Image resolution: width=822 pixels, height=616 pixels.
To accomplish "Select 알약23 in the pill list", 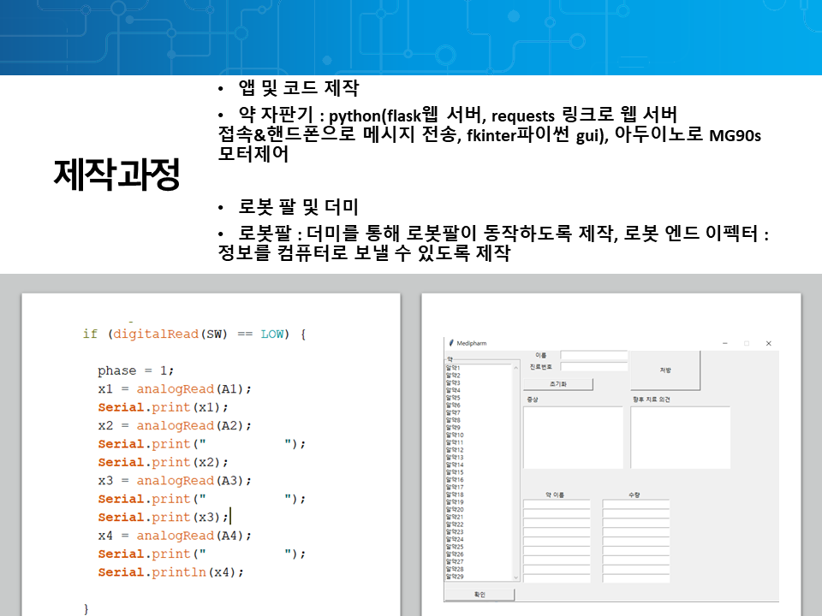I will [455, 531].
